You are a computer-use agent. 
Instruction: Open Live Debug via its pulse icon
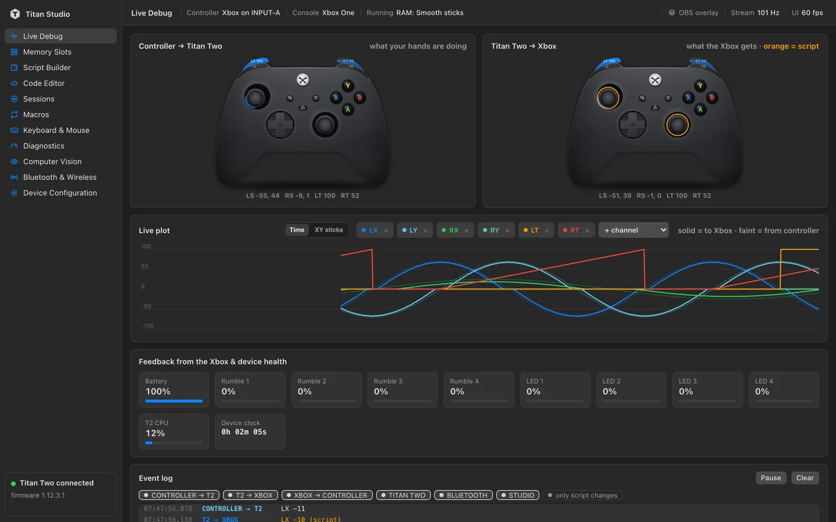point(14,36)
